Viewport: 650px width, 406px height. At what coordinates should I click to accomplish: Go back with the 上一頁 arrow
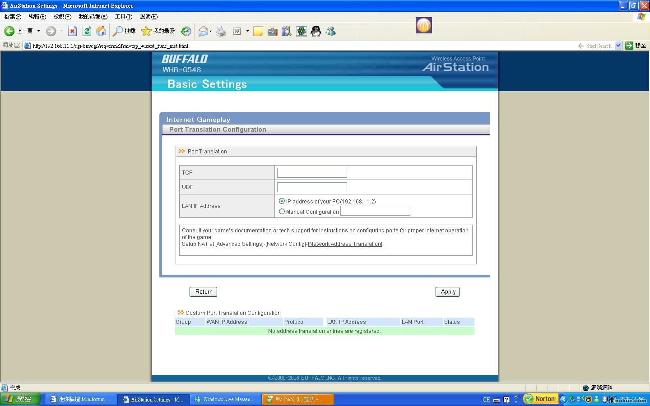pyautogui.click(x=18, y=31)
